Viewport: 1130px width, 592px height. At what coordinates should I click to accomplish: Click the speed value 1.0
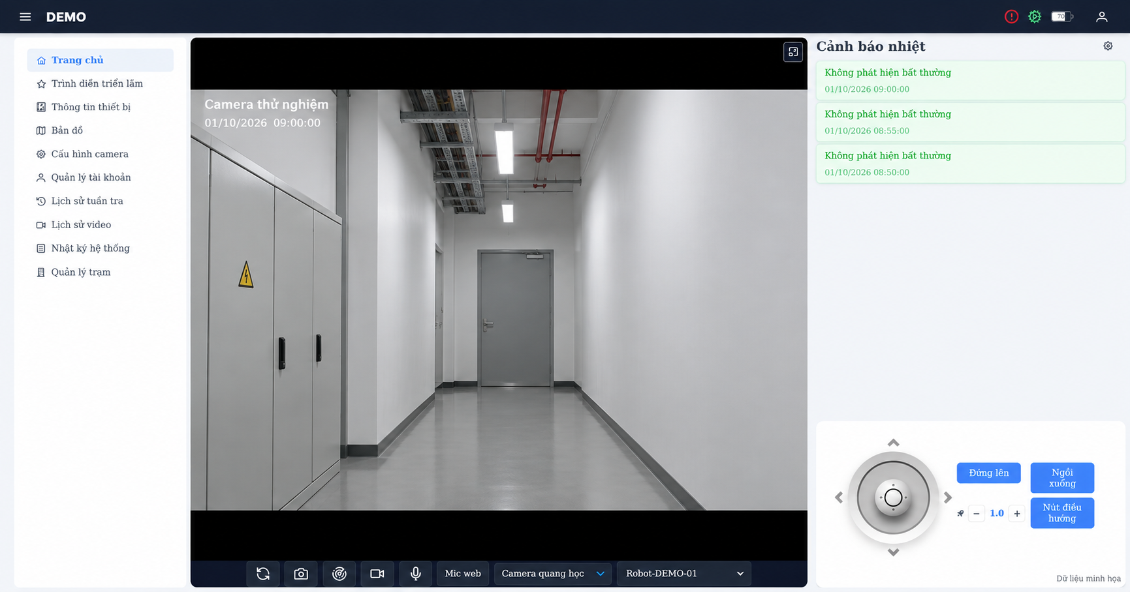997,514
